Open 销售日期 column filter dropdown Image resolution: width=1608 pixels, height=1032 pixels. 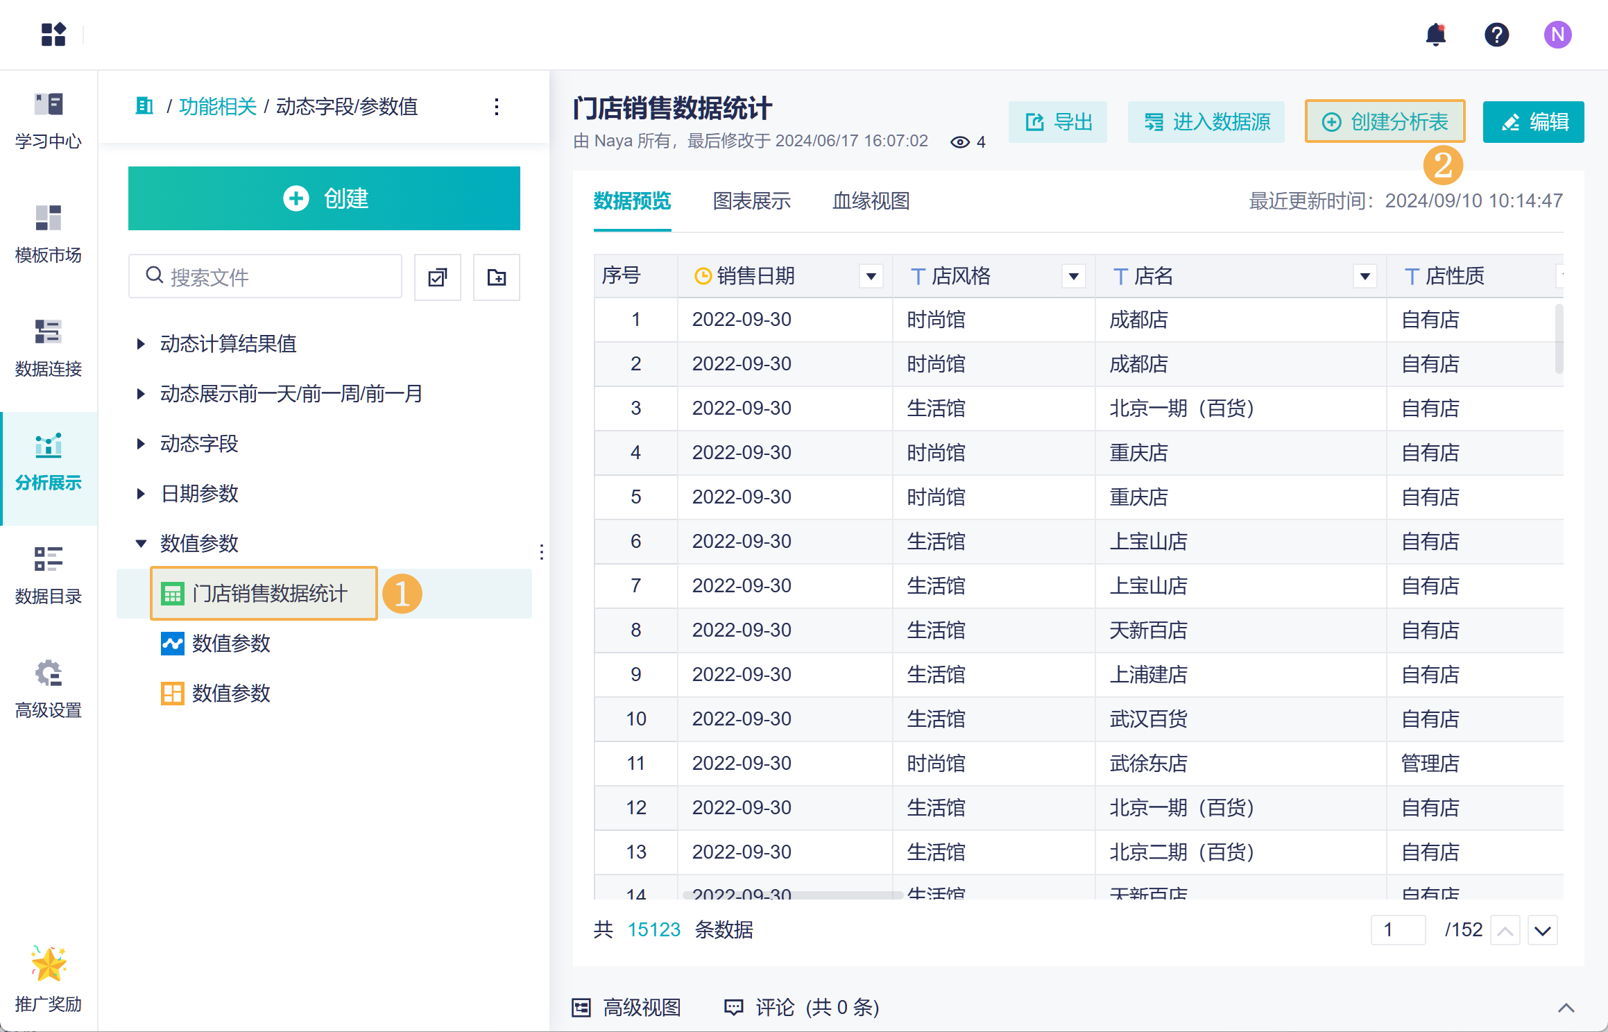coord(871,276)
